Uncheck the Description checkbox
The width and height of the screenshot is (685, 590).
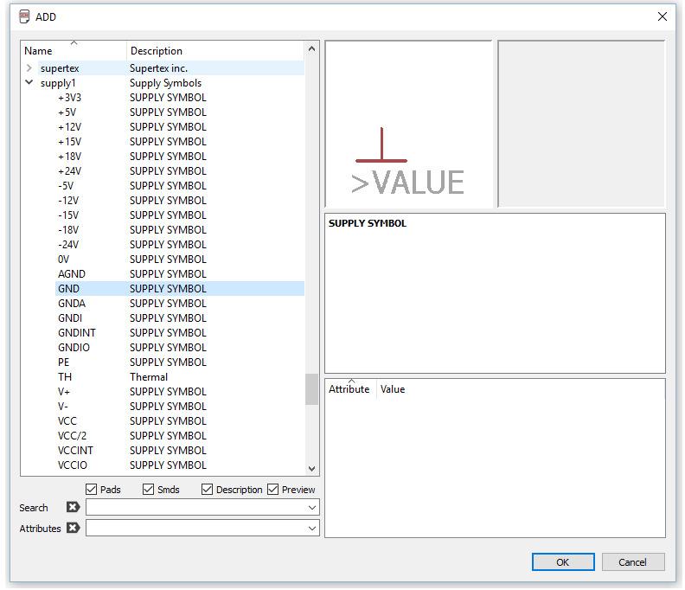[207, 489]
